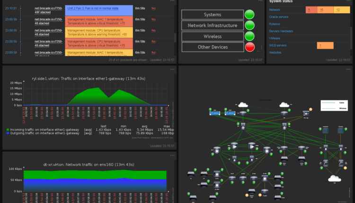The width and height of the screenshot is (355, 203).
Task: Click the orange Network cell showing 16
Action: pyautogui.click(x=325, y=10)
